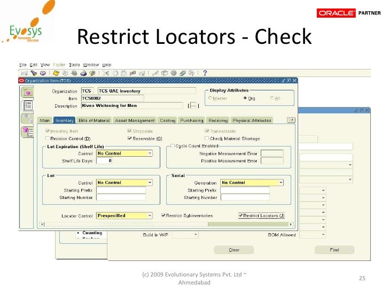The image size is (389, 292).
Task: Click the Attachments paperclip toolbar icon
Action: 183,73
